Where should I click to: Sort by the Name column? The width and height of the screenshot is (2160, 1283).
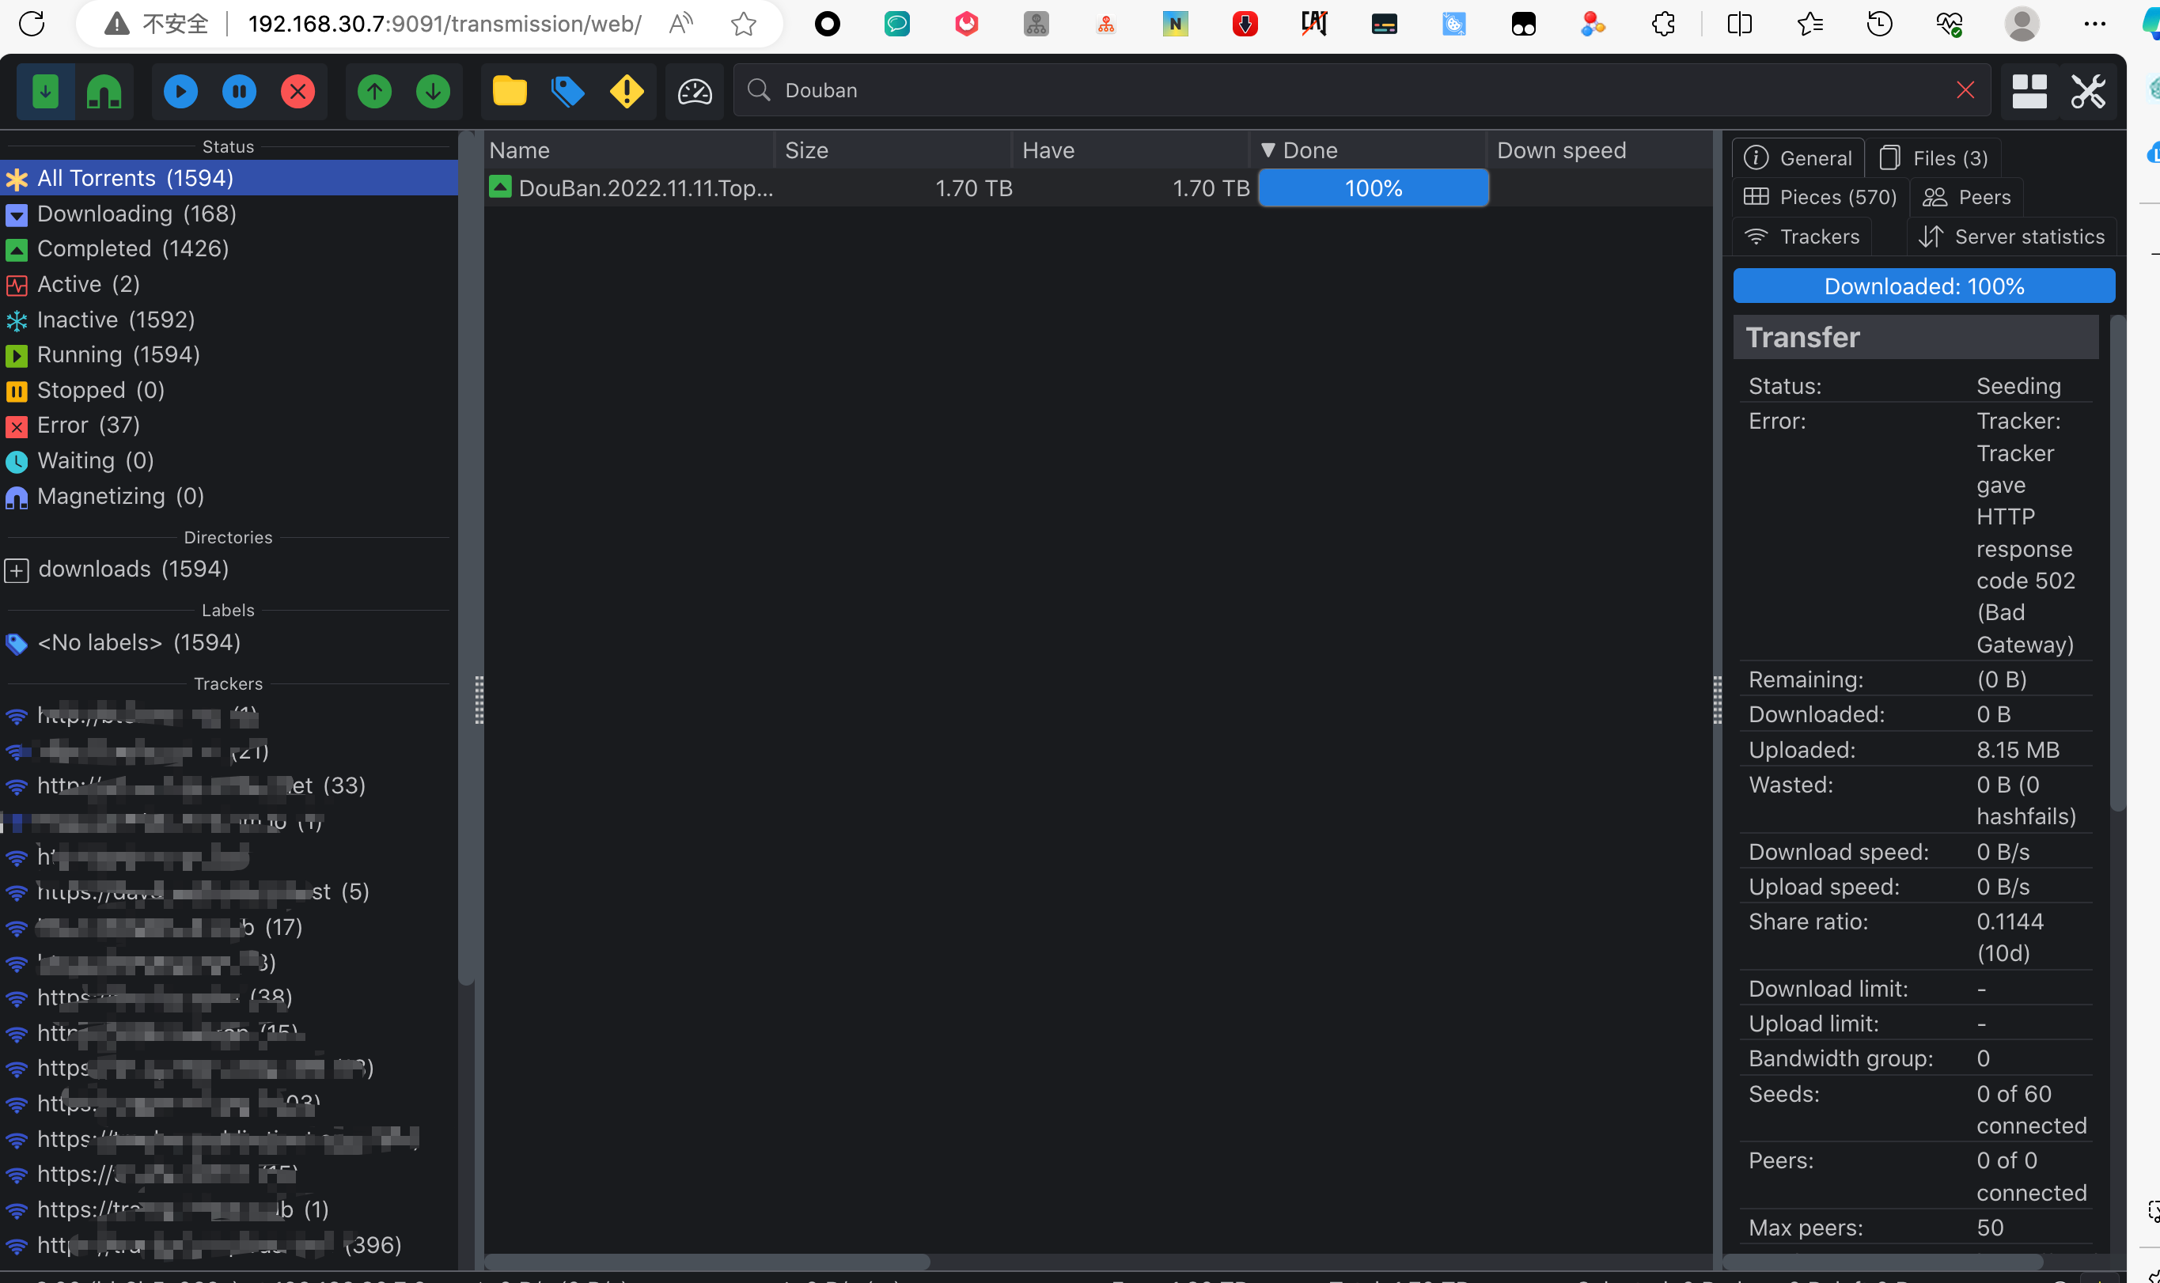pos(629,150)
